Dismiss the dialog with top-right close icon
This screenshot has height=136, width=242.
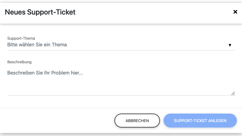[x=235, y=12]
